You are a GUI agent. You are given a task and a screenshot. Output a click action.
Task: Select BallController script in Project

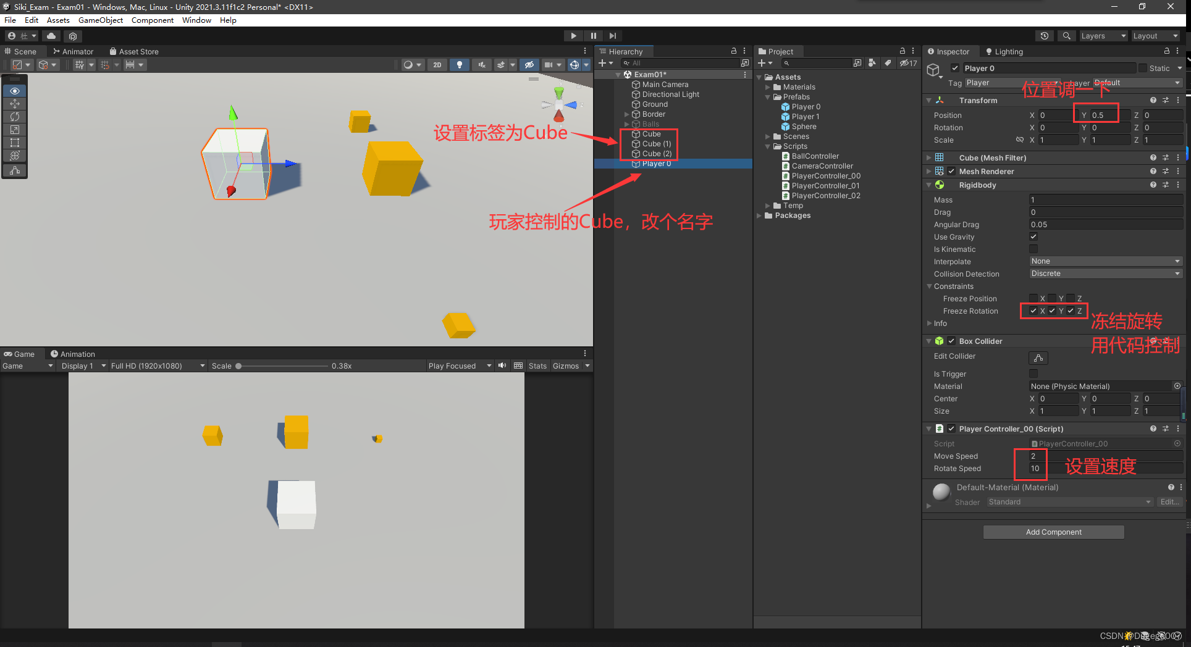tap(815, 156)
